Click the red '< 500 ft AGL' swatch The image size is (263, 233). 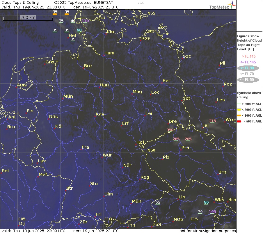click(239, 122)
